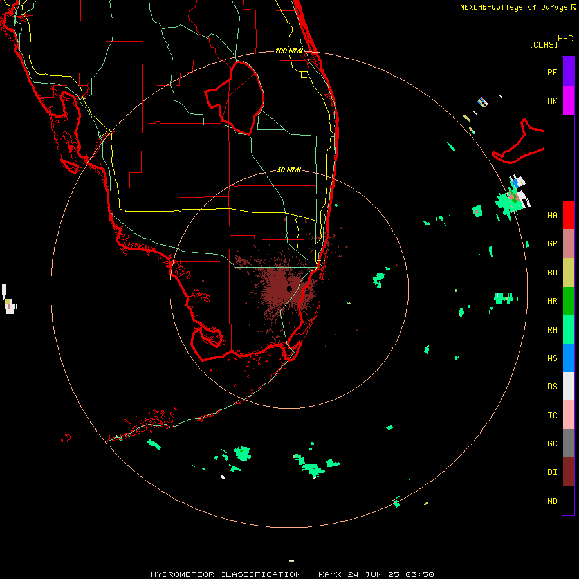
Task: Click the 'UK' legend label
Action: coord(552,101)
